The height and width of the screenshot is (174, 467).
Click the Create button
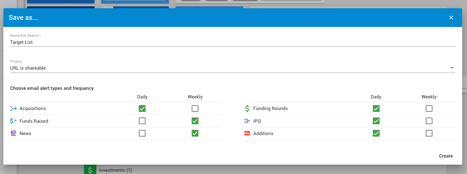coord(446,156)
